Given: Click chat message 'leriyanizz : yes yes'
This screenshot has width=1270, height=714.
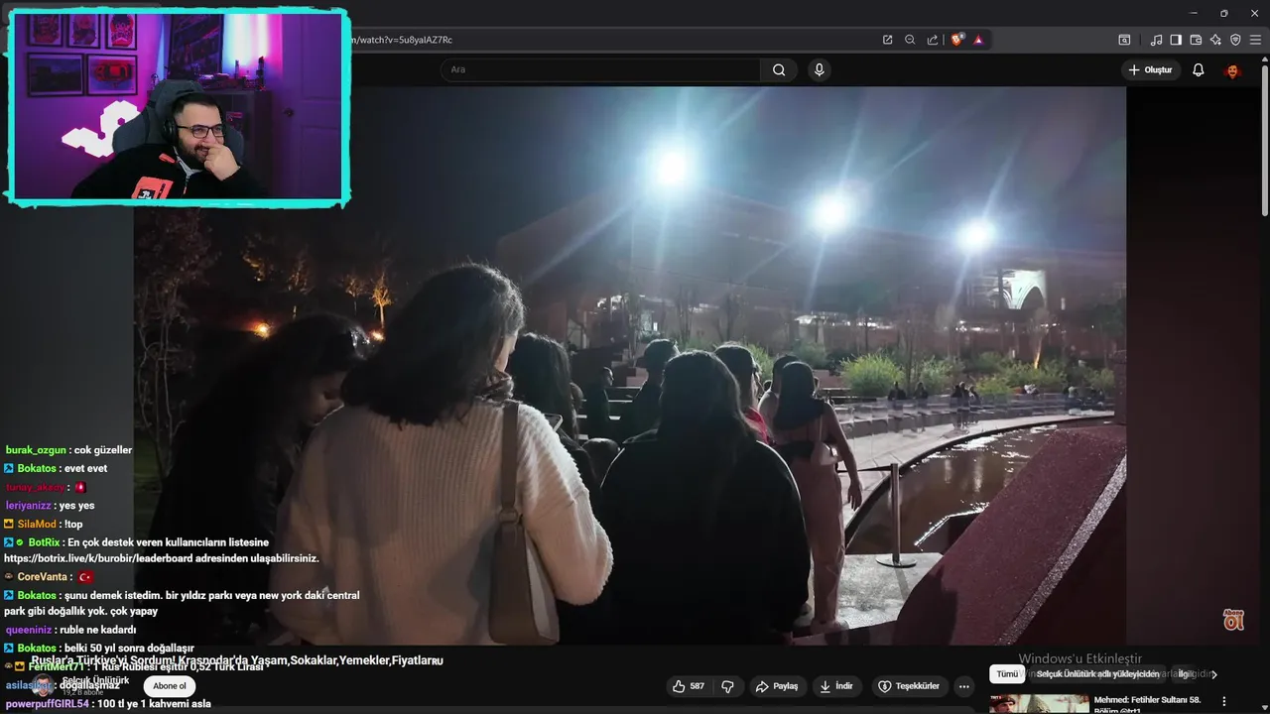Looking at the screenshot, I should pyautogui.click(x=50, y=506).
